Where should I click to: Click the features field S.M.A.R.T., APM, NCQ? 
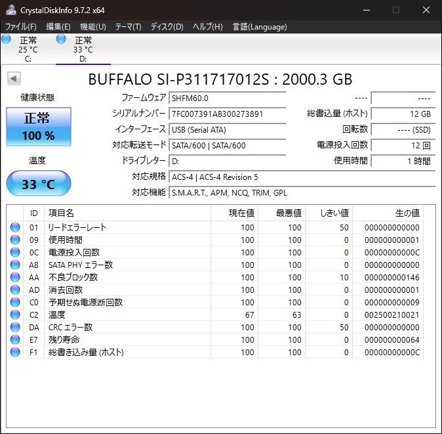302,193
